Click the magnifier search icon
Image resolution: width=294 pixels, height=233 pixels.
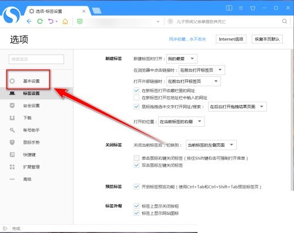pyautogui.click(x=285, y=21)
